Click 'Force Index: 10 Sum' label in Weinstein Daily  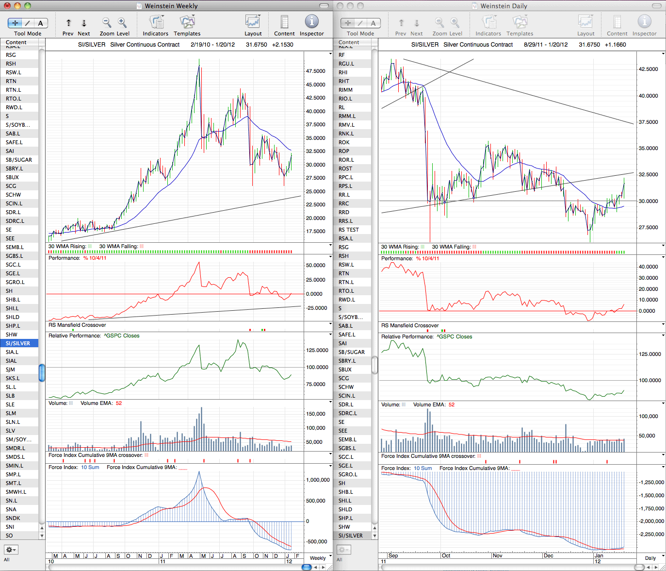point(406,468)
